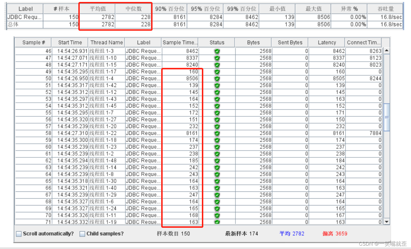Click sample number 57 cell
This screenshot has width=411, height=249.
click(33, 126)
